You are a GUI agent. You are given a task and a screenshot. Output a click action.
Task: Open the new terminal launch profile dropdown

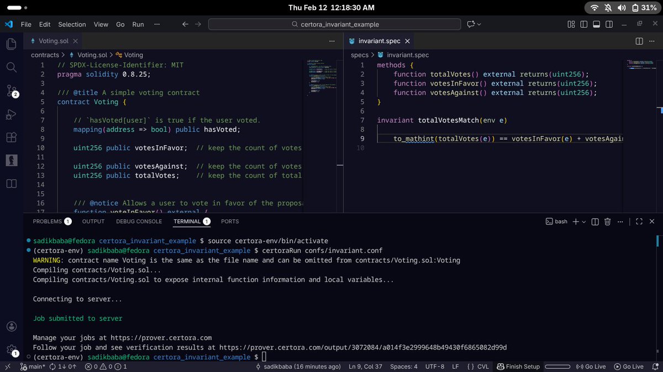[584, 222]
